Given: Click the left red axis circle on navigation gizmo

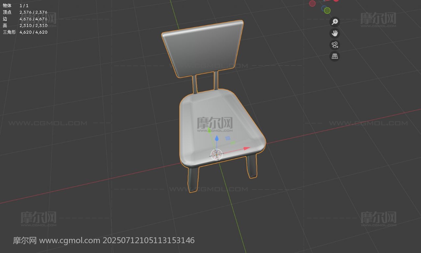Looking at the screenshot, I should click(312, 3).
